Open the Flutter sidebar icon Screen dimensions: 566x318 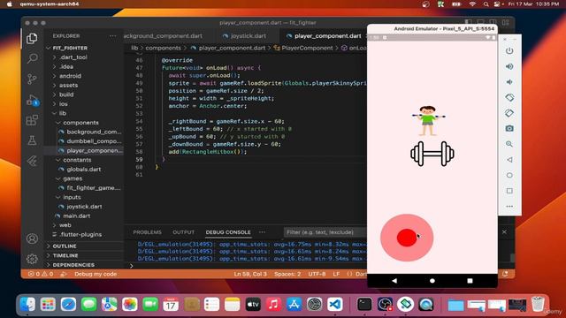pyautogui.click(x=32, y=161)
